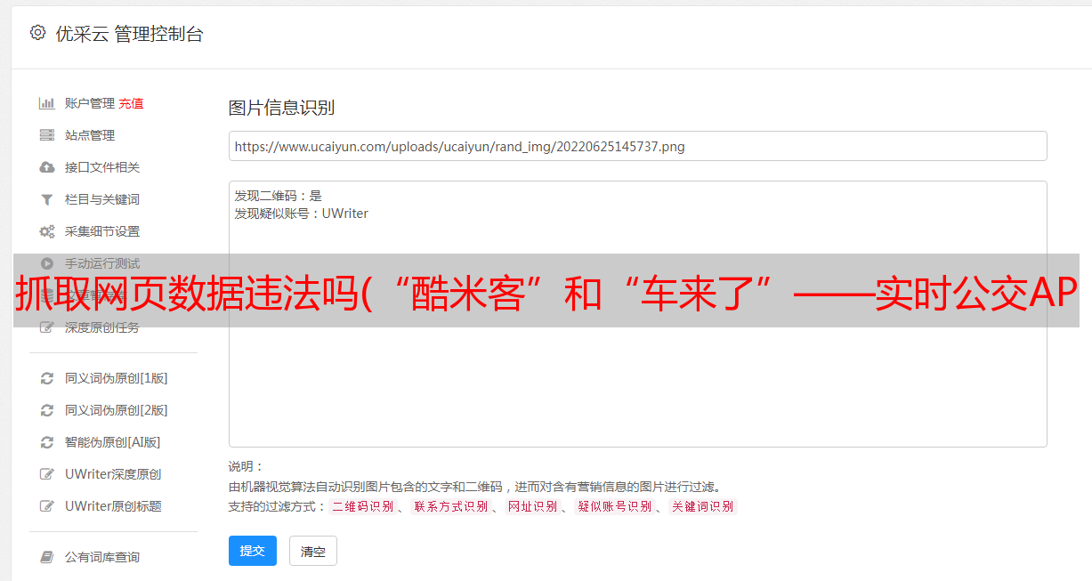Click the refresh icon for 同义词伪原创[2版]
The image size is (1092, 581).
(x=47, y=410)
